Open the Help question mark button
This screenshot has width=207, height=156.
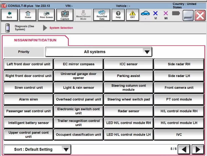tap(118, 15)
